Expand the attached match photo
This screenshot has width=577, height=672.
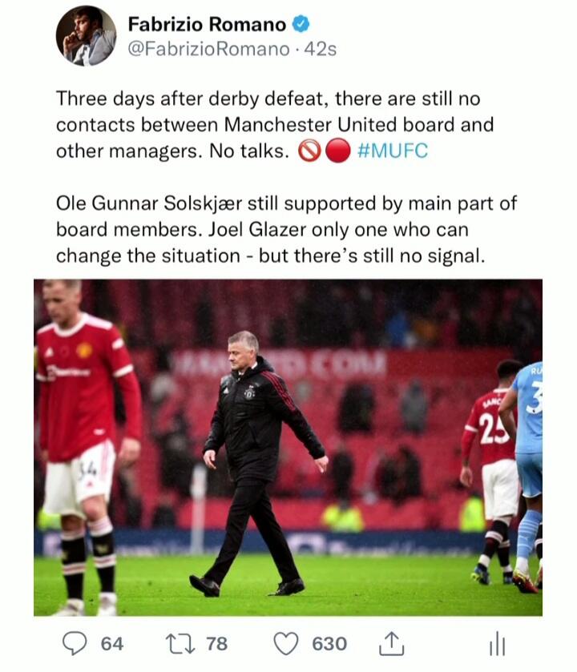288,448
